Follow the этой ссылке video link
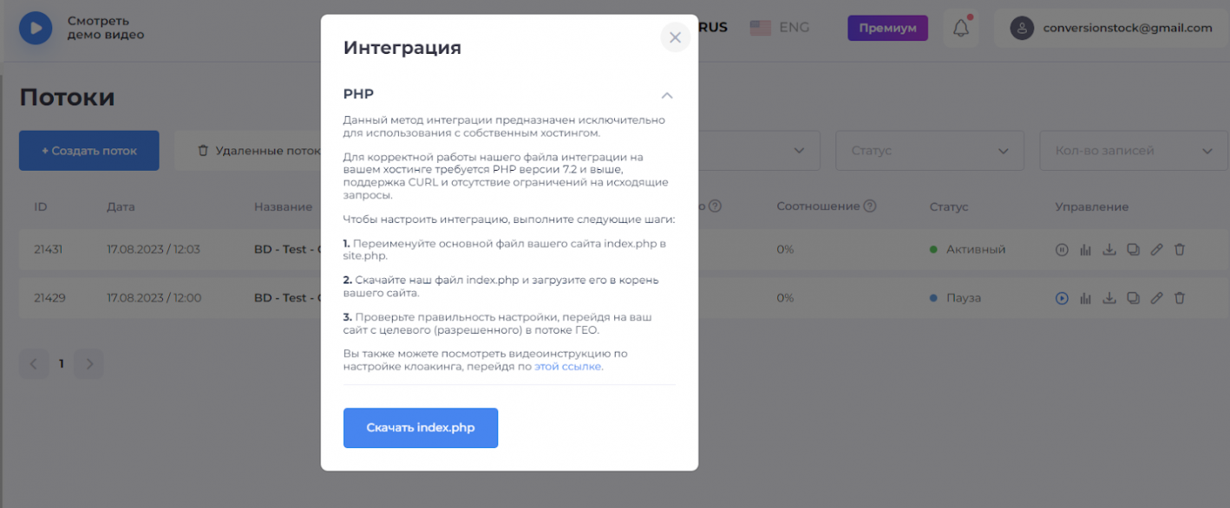Image resolution: width=1230 pixels, height=508 pixels. (568, 367)
